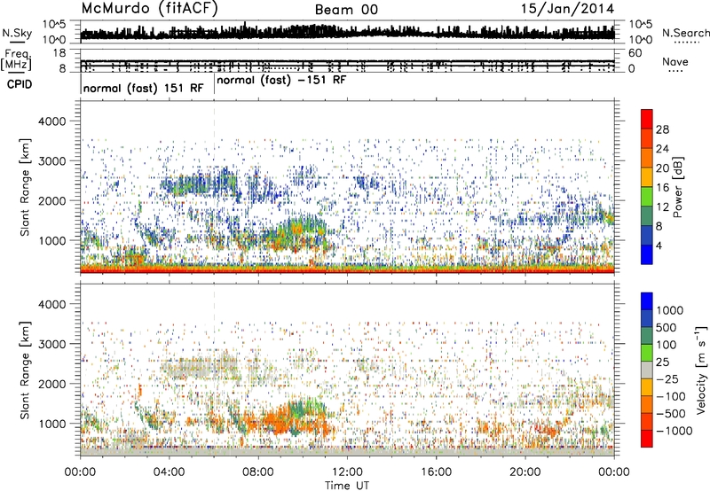Click the 04:00 time axis tick label
Viewport: 710px width, 491px height.
point(169,472)
